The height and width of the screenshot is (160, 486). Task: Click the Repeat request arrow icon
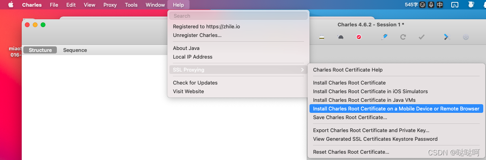click(403, 37)
